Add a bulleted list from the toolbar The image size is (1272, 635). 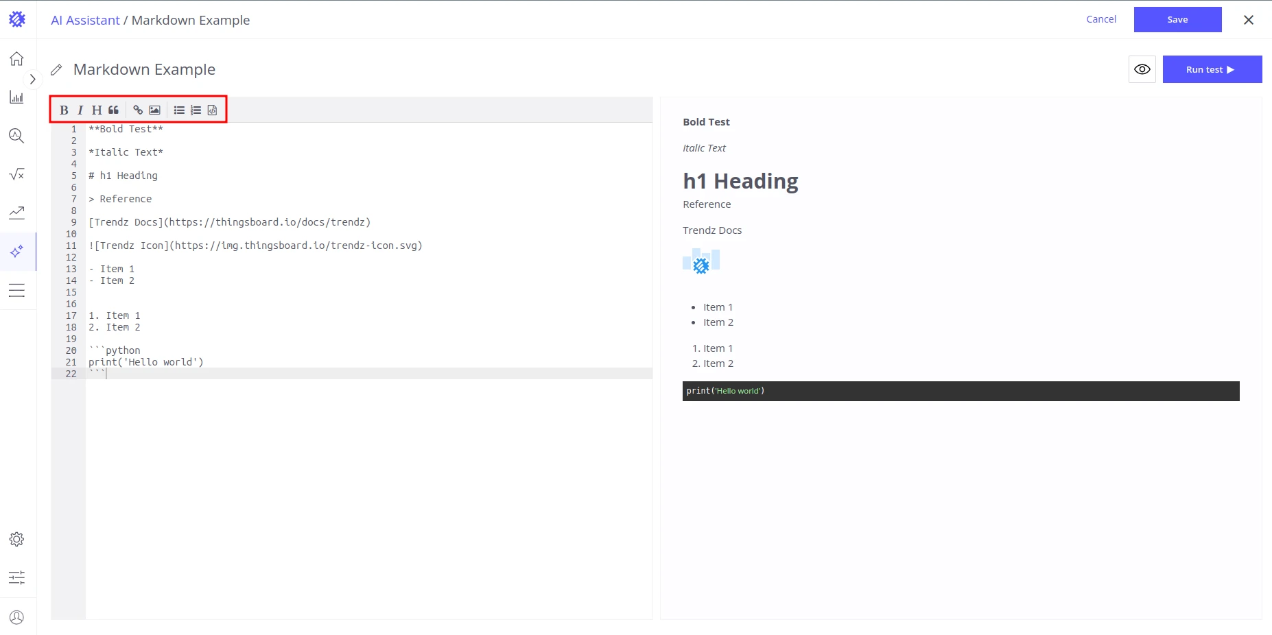coord(179,110)
